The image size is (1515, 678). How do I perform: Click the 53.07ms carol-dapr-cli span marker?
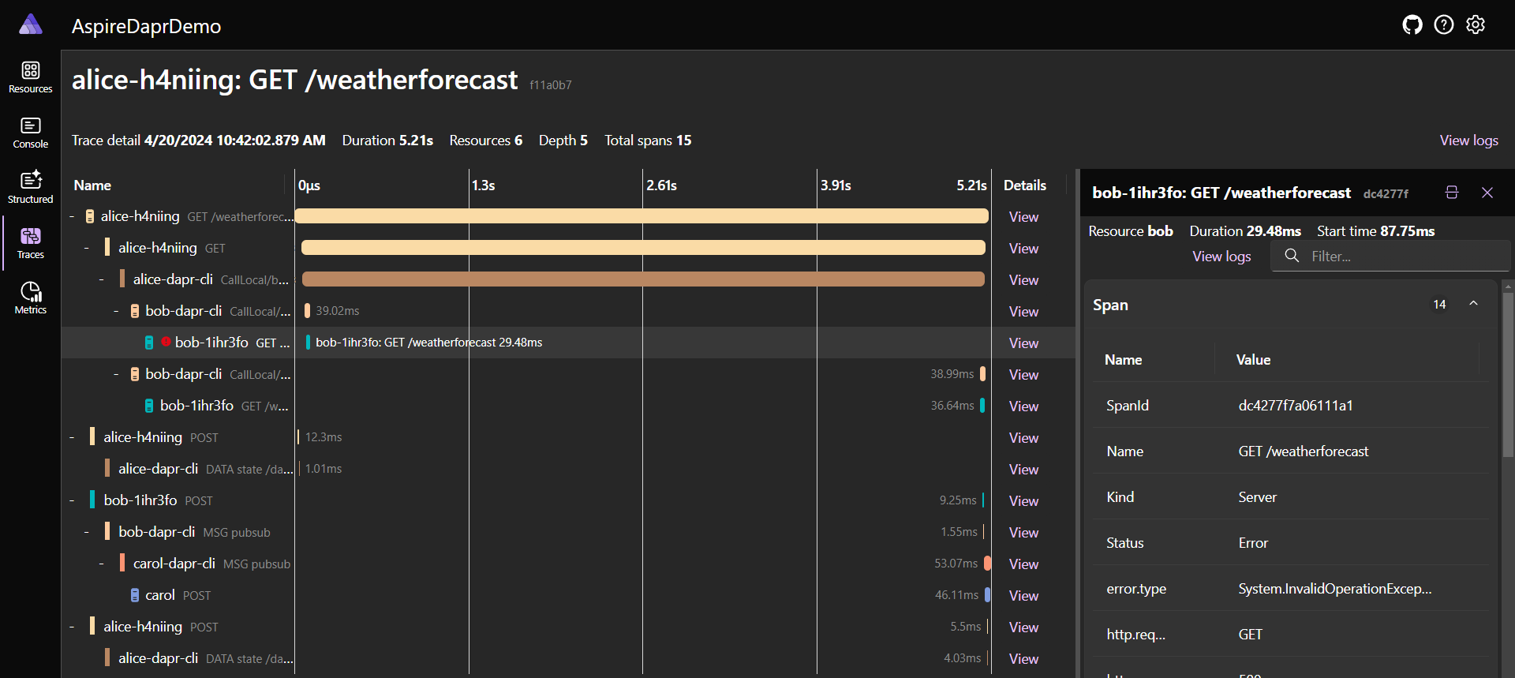point(987,564)
